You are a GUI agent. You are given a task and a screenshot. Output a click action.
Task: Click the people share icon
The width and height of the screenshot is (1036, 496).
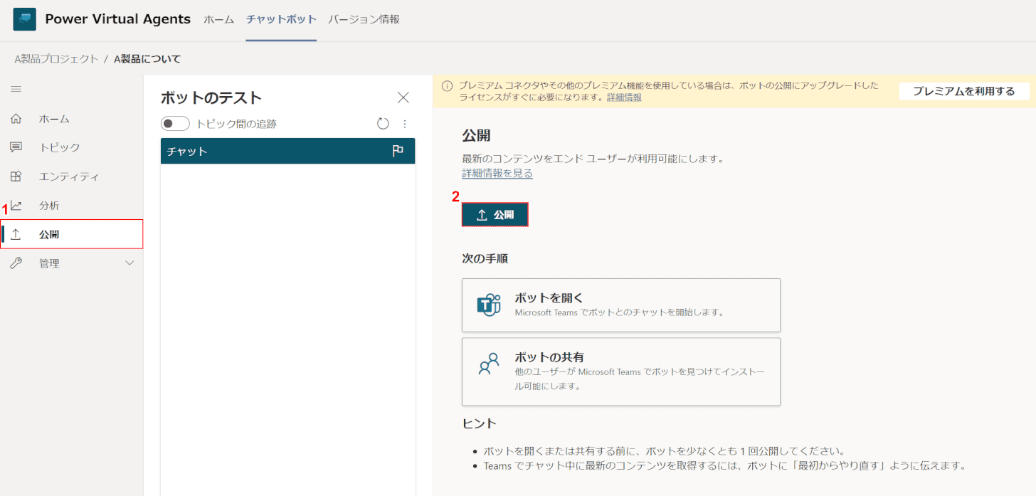(489, 364)
